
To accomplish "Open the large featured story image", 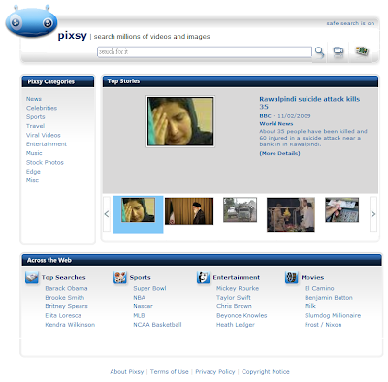I will (x=180, y=121).
